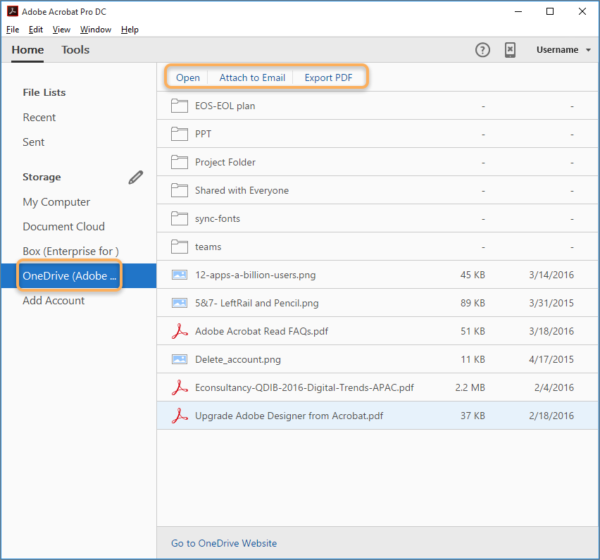Click PDF icon for Adobe Acrobat Read FAQs.pdf
The height and width of the screenshot is (560, 600).
pyautogui.click(x=180, y=331)
